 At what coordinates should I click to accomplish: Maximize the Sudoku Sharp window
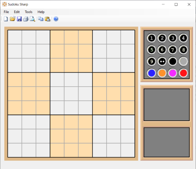tap(176, 4)
